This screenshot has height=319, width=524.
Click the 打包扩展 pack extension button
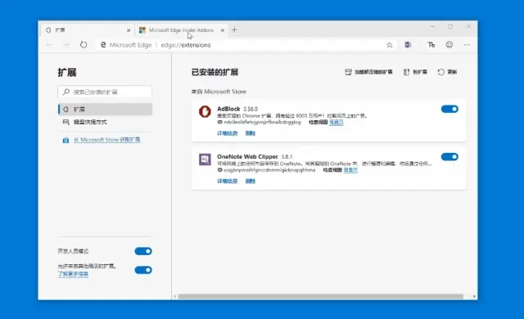click(x=415, y=72)
